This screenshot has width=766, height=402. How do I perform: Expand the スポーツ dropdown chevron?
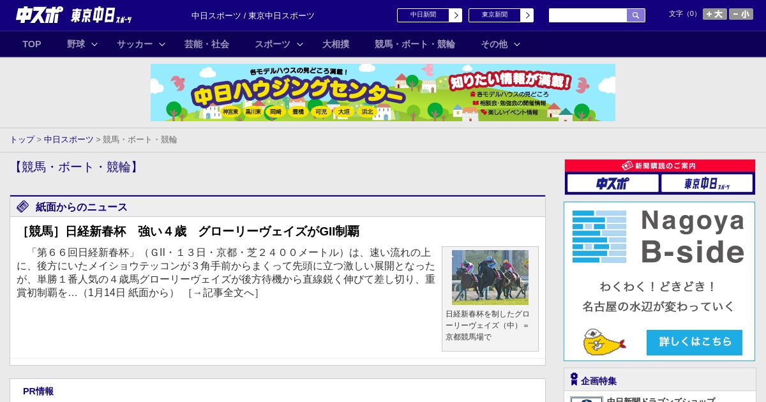click(x=300, y=44)
